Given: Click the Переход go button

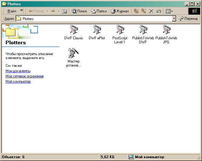Looking at the screenshot, I should [189, 19].
